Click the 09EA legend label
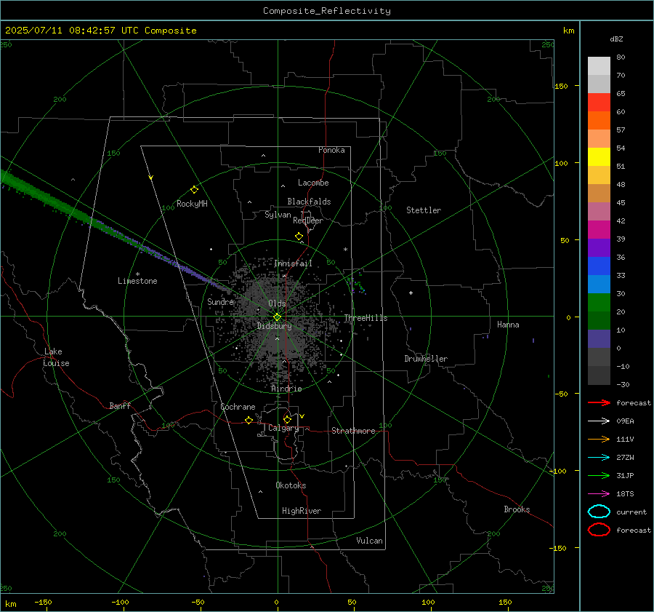The width and height of the screenshot is (654, 612). pyautogui.click(x=625, y=421)
